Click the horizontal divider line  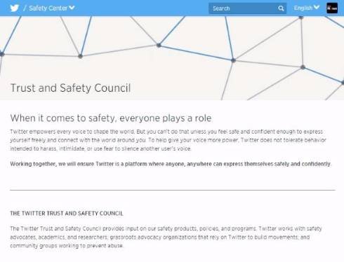(173, 190)
